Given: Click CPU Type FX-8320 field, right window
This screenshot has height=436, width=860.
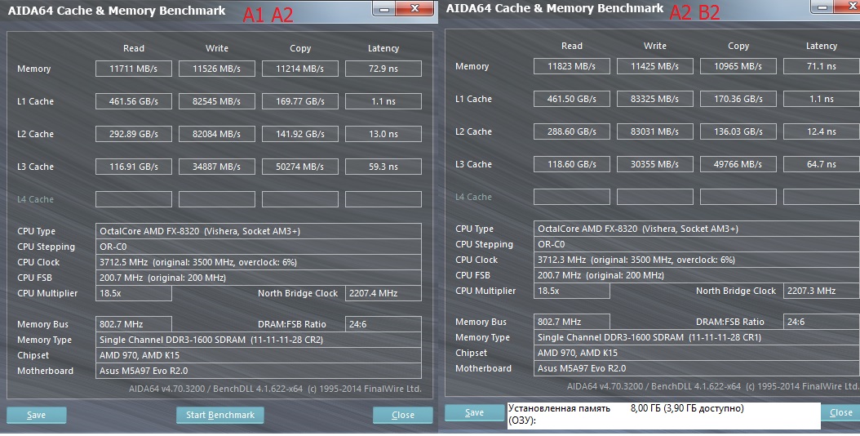Looking at the screenshot, I should point(697,229).
